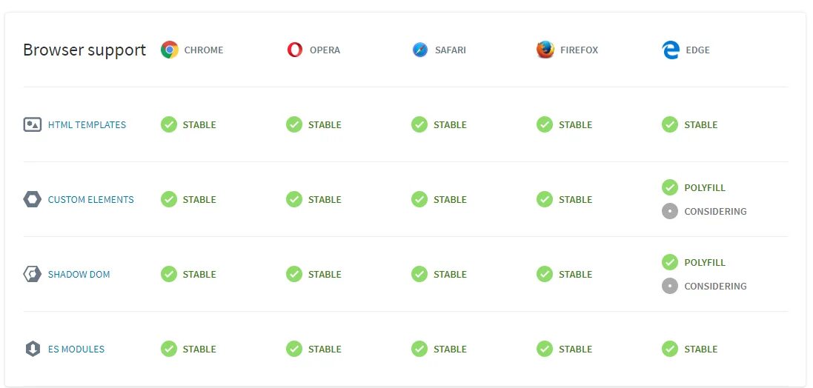Image resolution: width=813 pixels, height=388 pixels.
Task: Select the Safari compass icon
Action: click(x=420, y=50)
